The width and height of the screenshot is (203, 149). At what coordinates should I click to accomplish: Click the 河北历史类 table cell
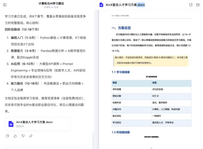pos(171,89)
